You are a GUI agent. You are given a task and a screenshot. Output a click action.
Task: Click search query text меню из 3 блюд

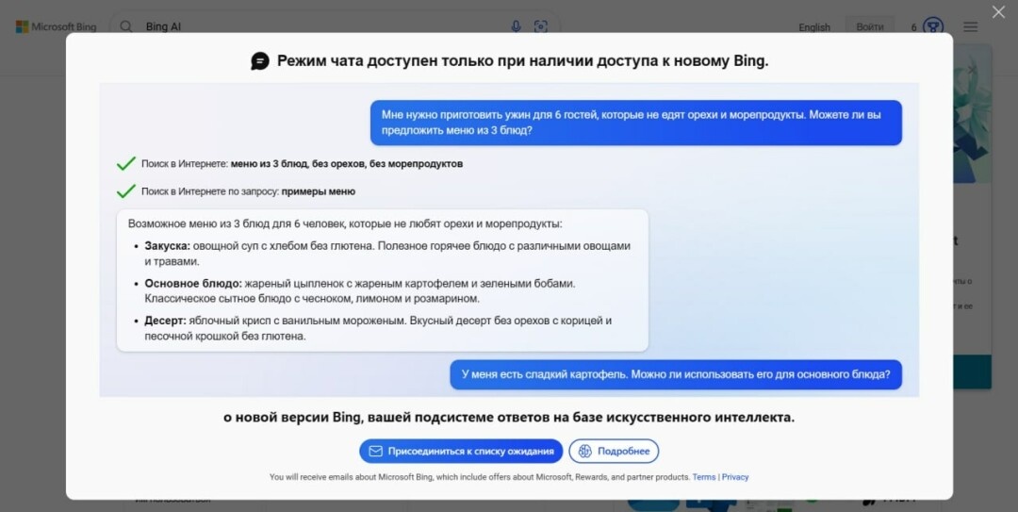[x=347, y=164]
